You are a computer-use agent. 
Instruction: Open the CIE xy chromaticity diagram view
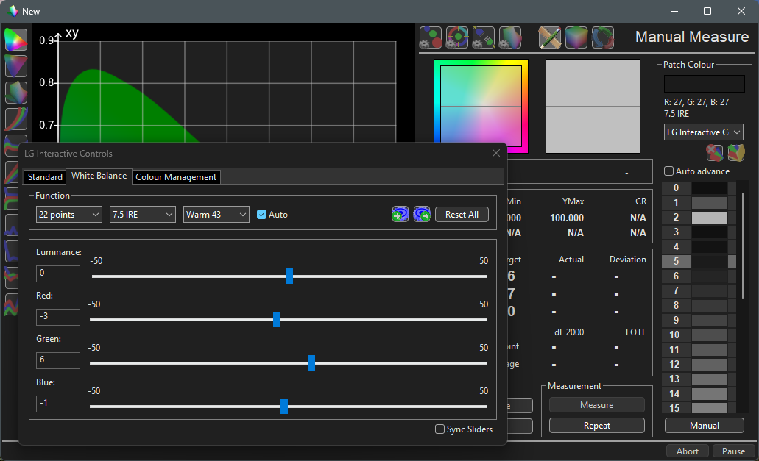coord(15,40)
